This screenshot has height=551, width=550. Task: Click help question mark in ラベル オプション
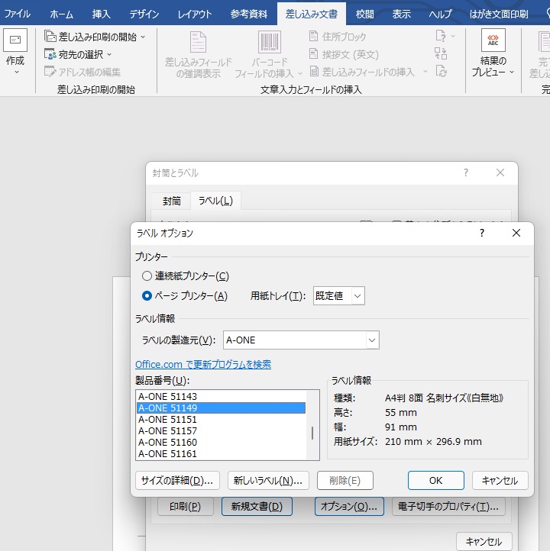tap(482, 233)
